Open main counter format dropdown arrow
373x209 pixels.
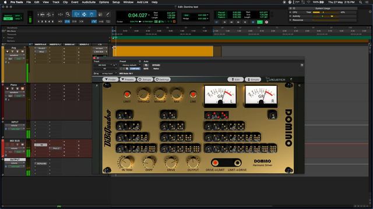click(149, 16)
